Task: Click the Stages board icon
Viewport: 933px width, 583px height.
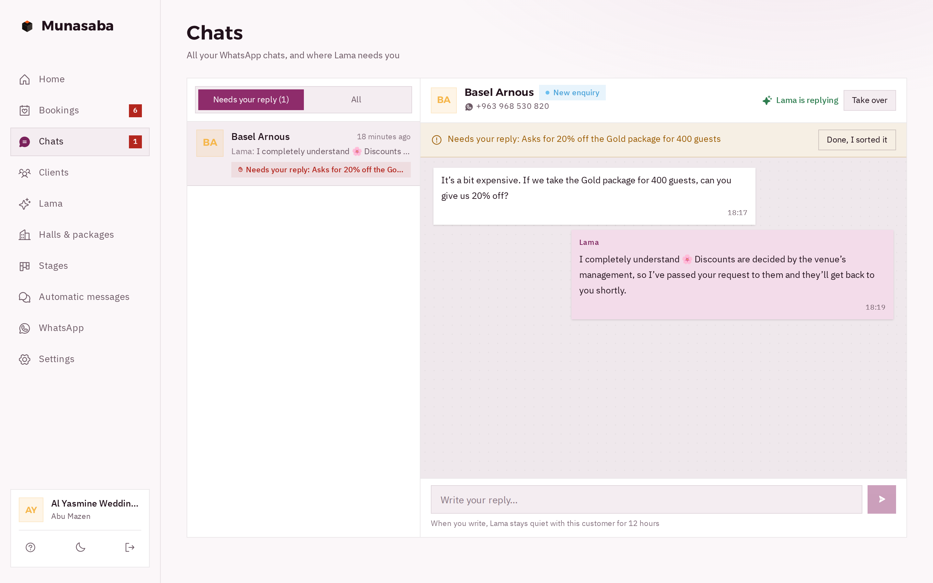Action: (x=25, y=266)
